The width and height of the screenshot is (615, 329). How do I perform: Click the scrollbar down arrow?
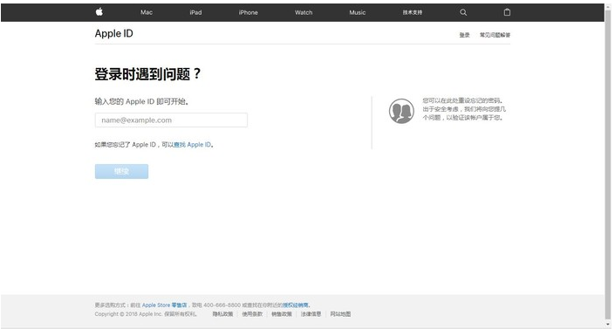point(608,325)
